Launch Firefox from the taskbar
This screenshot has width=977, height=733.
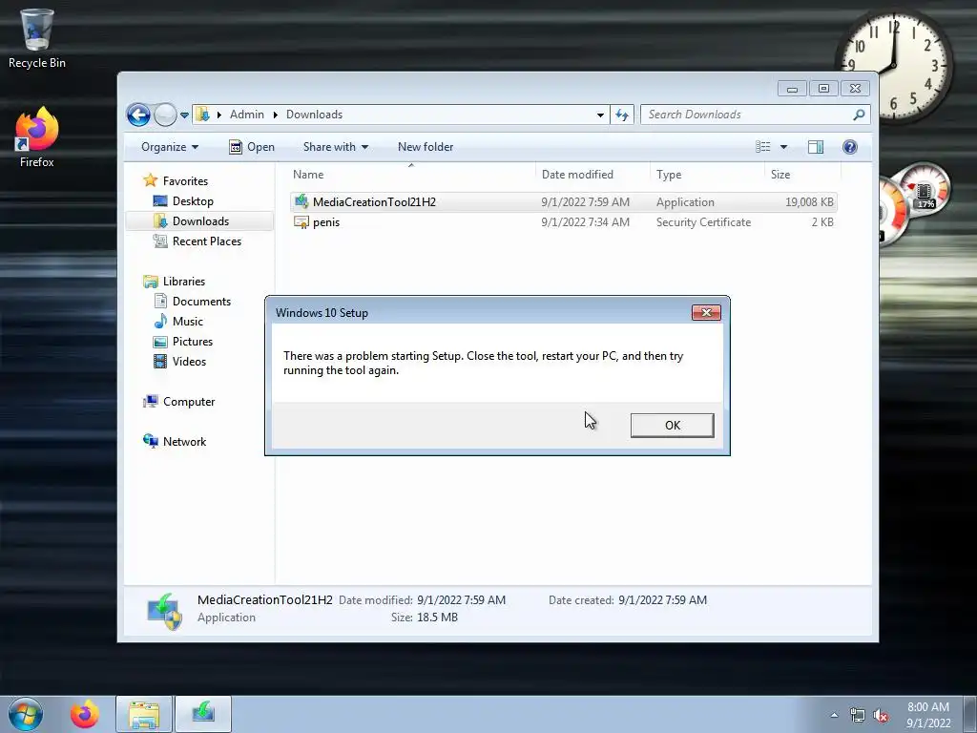click(85, 714)
